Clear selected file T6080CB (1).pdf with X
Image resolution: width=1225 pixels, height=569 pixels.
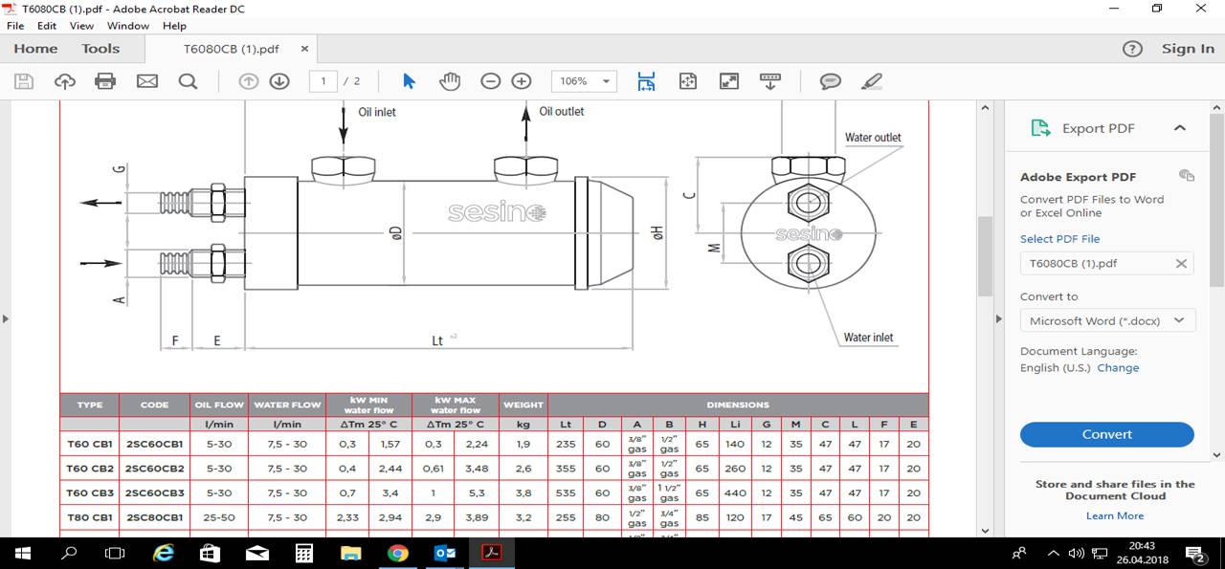[x=1181, y=263]
